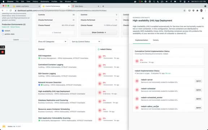Open Network Intrusion Detection control
The image size is (208, 130).
[x=50, y=82]
